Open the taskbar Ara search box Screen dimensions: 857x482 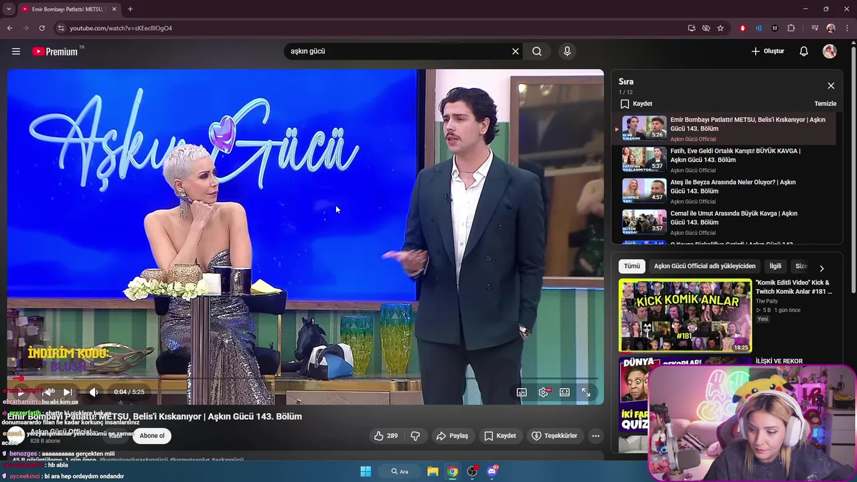click(400, 471)
